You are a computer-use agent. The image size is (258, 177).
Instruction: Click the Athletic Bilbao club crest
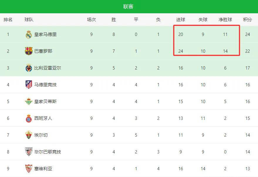coord(28,152)
